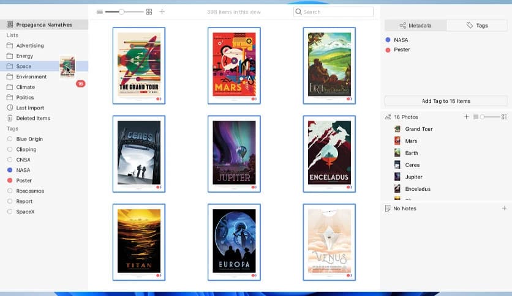This screenshot has width=512, height=296.
Task: Open the Climate list folder
Action: (44, 87)
